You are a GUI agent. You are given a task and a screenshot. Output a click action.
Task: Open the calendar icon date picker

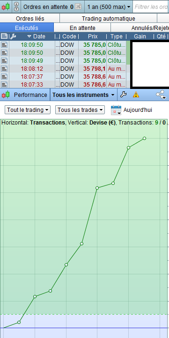point(116,110)
